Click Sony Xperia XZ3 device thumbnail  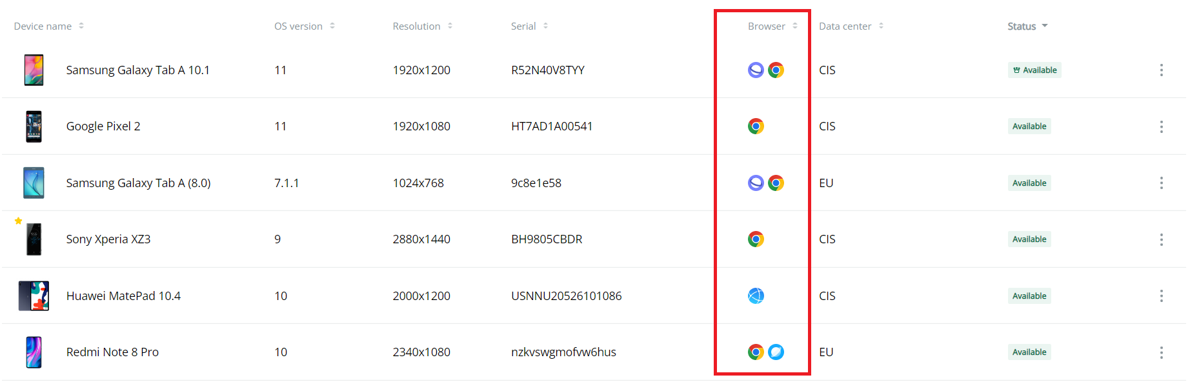click(34, 239)
